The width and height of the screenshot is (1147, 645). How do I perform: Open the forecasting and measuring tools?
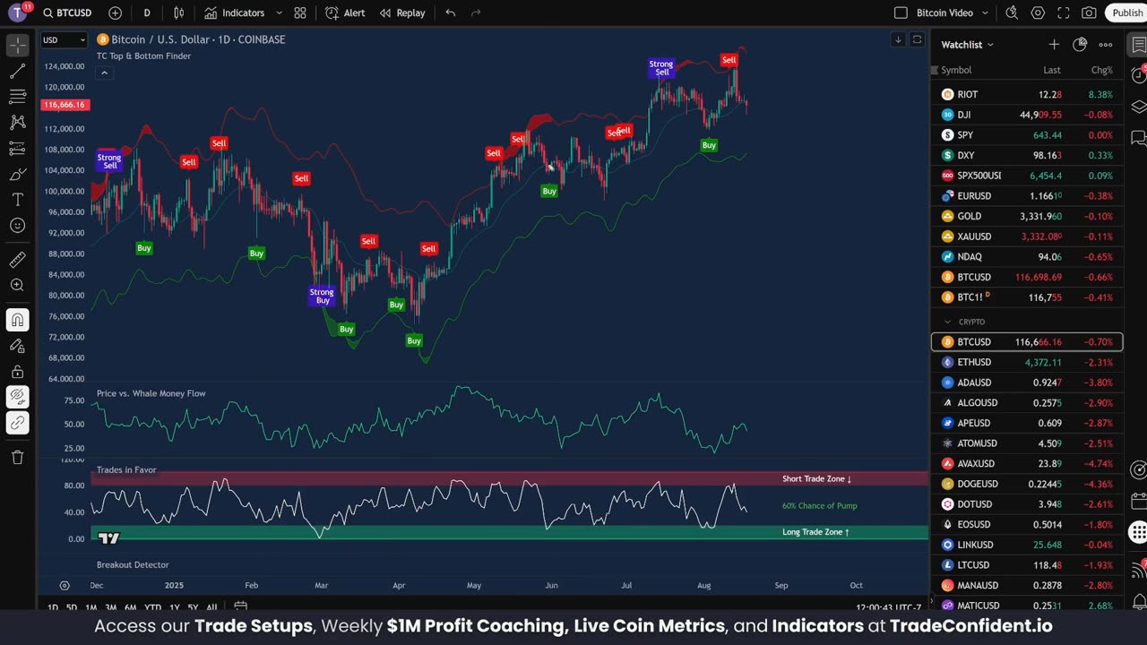(x=17, y=149)
